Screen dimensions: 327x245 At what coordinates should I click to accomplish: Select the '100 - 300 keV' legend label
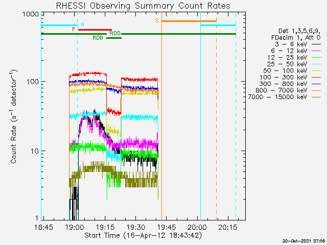coord(283,77)
